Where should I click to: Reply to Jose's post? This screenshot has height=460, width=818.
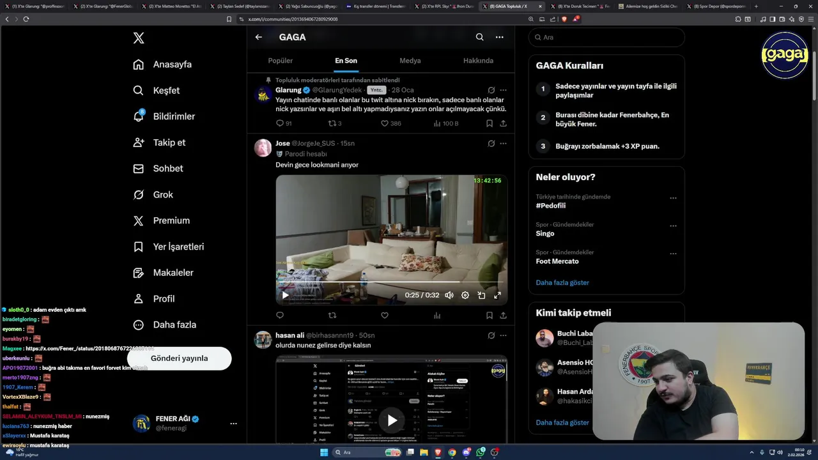(280, 315)
